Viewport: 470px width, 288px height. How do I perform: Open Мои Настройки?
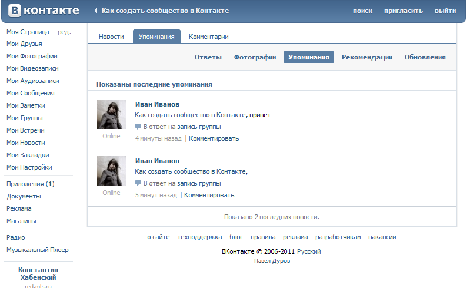pos(29,167)
